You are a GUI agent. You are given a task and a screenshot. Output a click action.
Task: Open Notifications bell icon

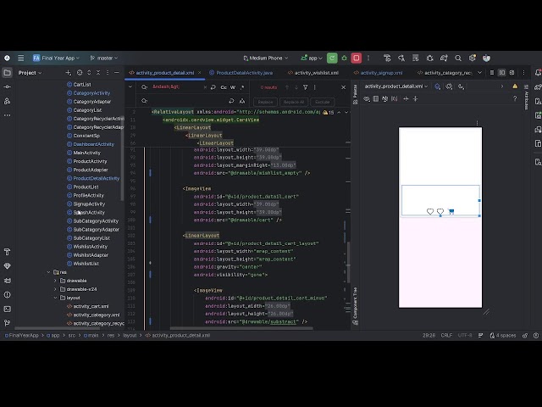tap(538, 73)
